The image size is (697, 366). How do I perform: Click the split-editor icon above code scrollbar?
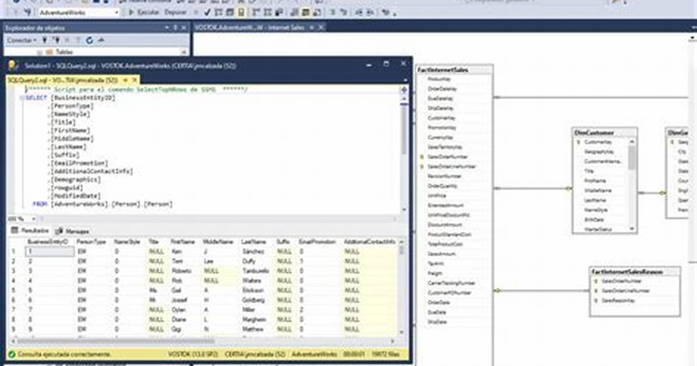404,89
